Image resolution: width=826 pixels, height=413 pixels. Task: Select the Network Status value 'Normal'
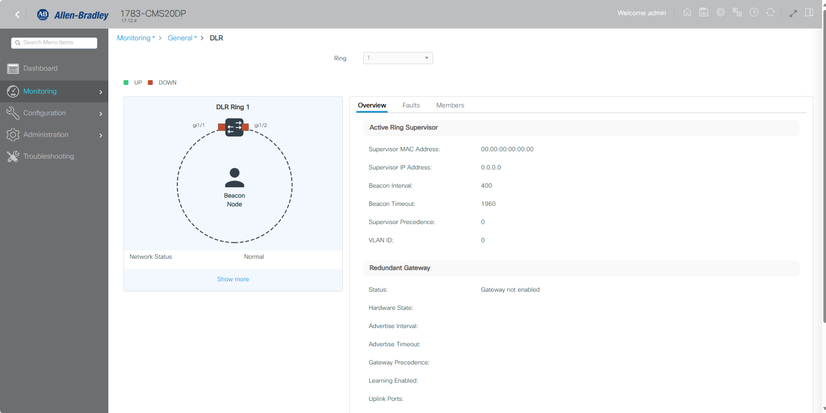pyautogui.click(x=254, y=257)
